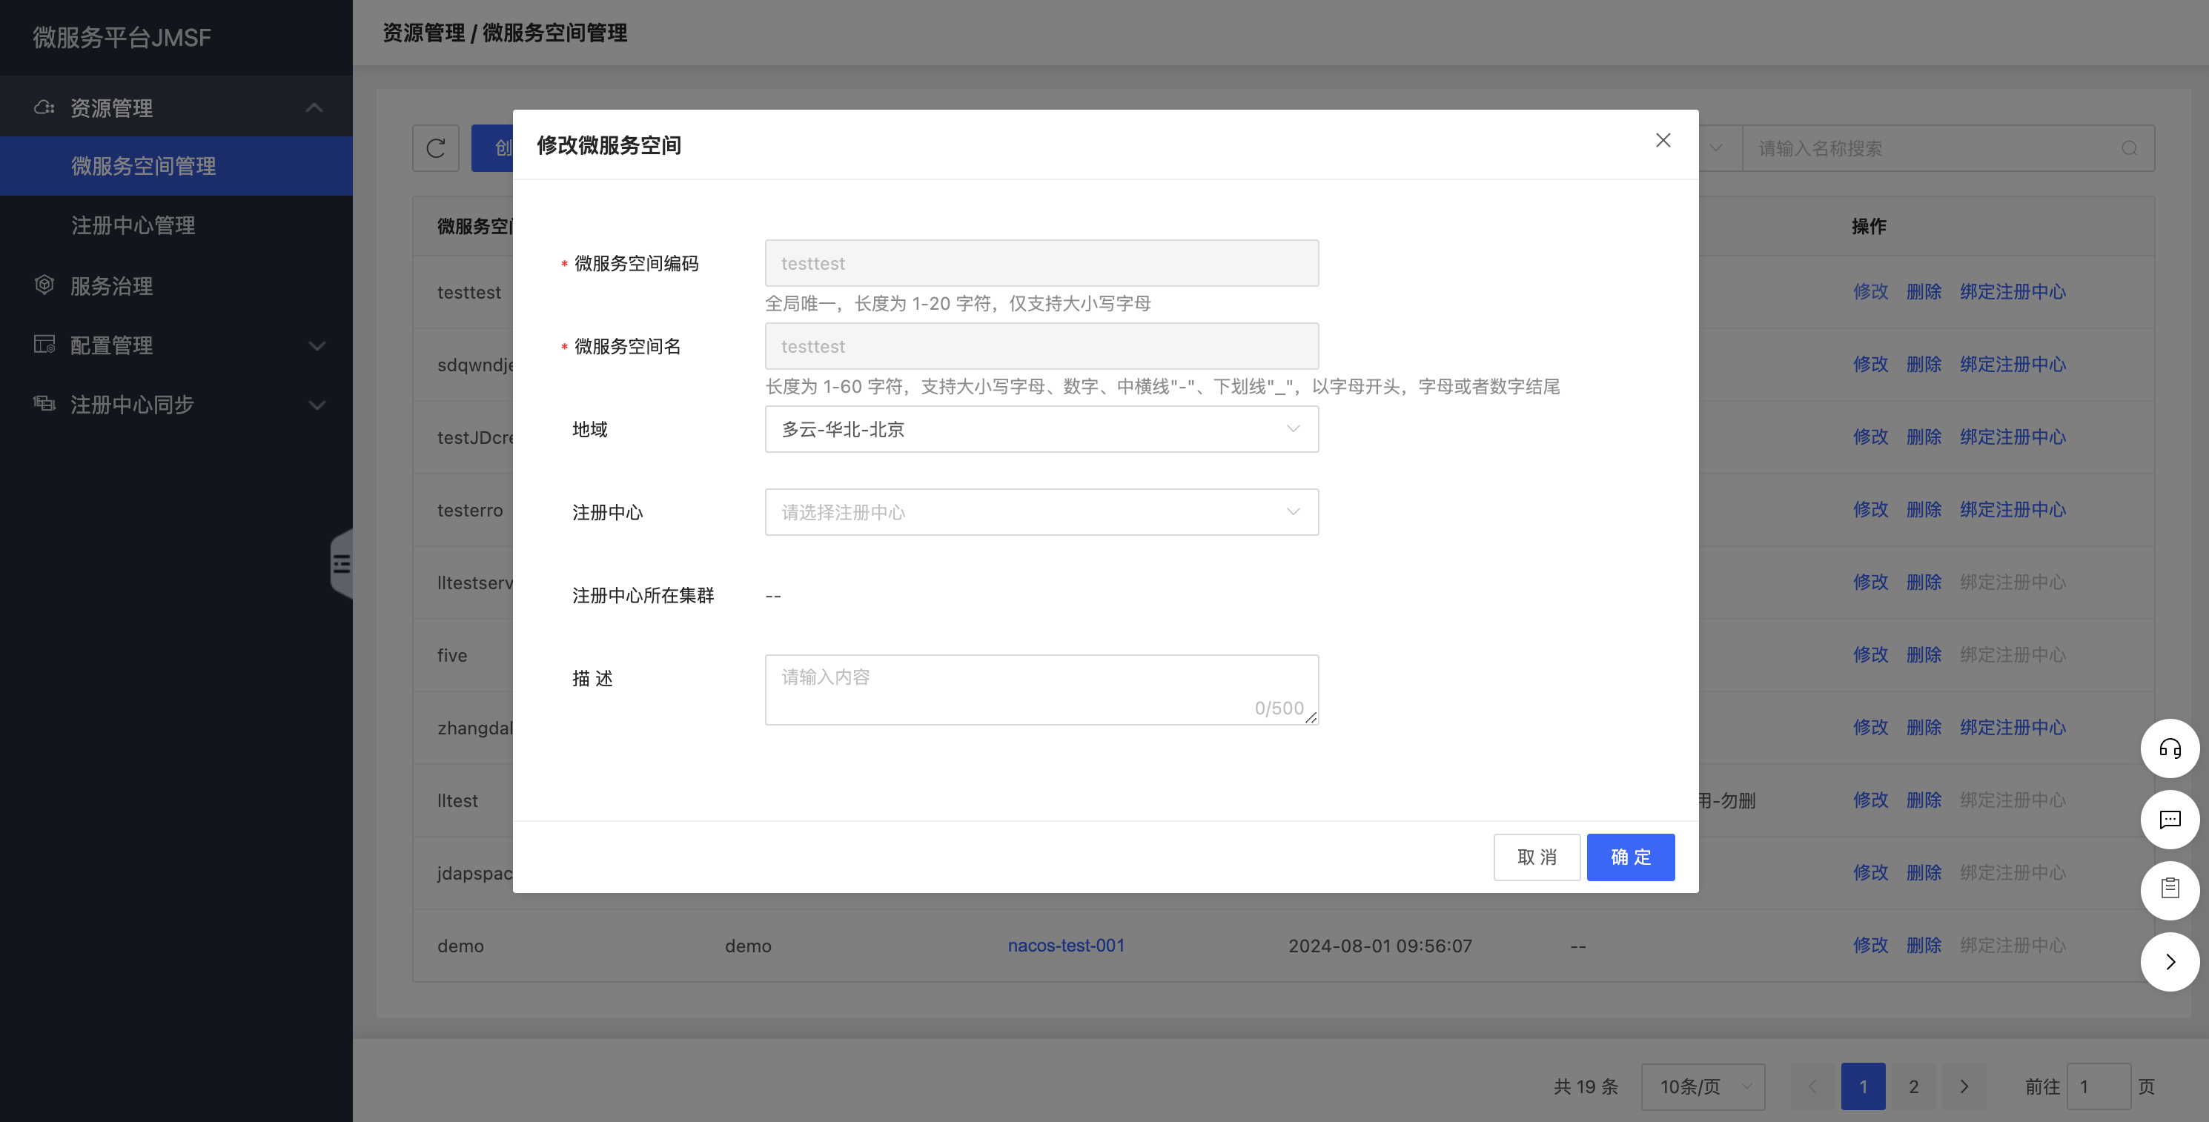Click 删除 for the lltest row

[1924, 800]
